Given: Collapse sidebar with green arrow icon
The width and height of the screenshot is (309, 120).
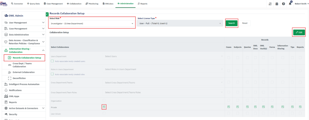Looking at the screenshot, I should (47, 14).
